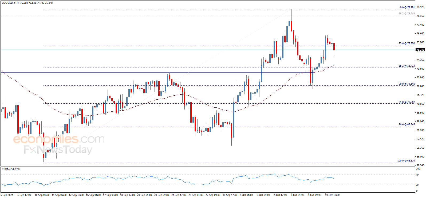Click the current price tag 75.248

tap(420, 50)
